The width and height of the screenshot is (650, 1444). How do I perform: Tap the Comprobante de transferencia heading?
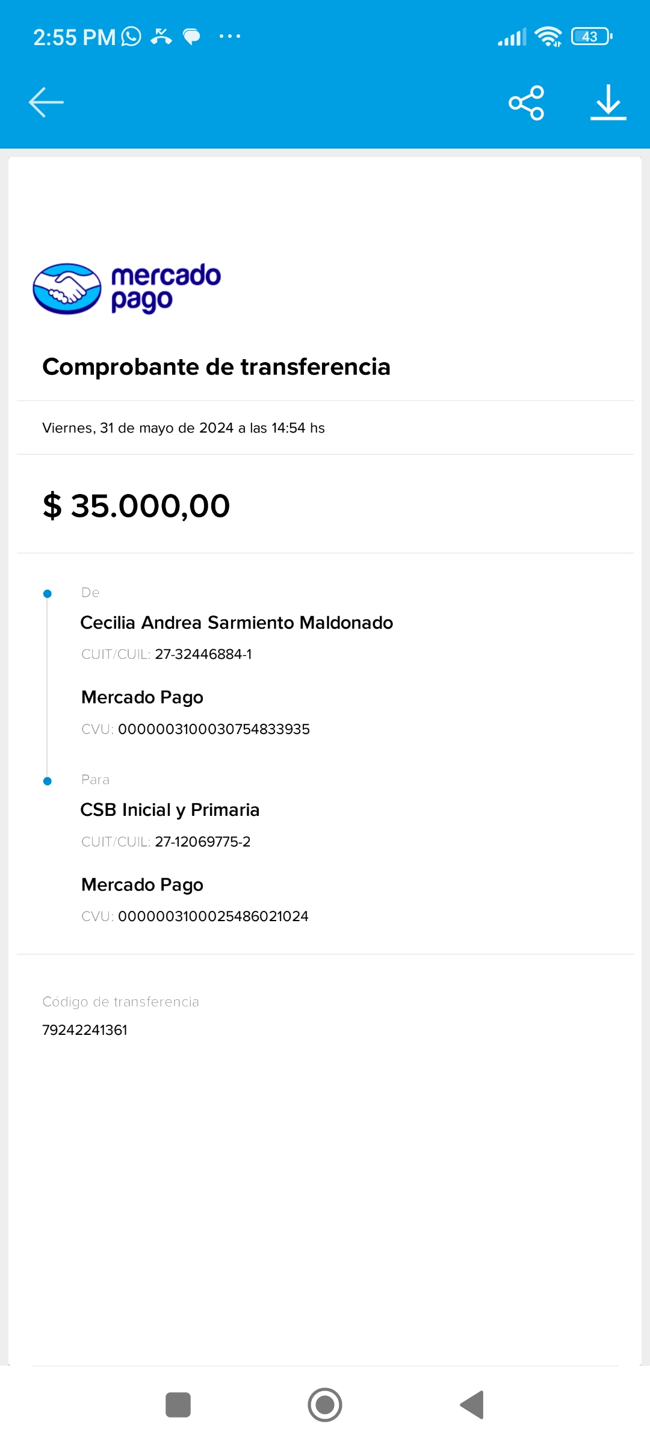coord(217,367)
